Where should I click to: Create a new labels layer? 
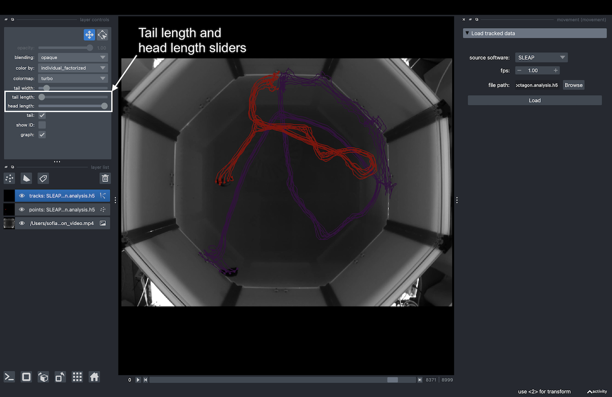point(43,179)
